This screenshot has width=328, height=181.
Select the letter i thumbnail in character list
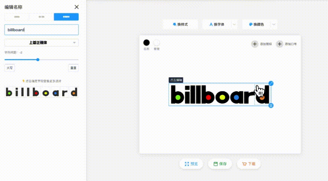pyautogui.click(x=17, y=92)
